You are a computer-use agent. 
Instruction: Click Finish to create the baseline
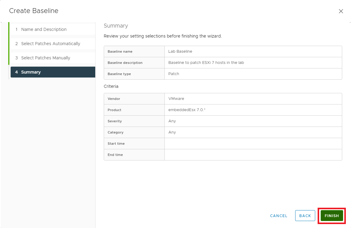coord(332,216)
